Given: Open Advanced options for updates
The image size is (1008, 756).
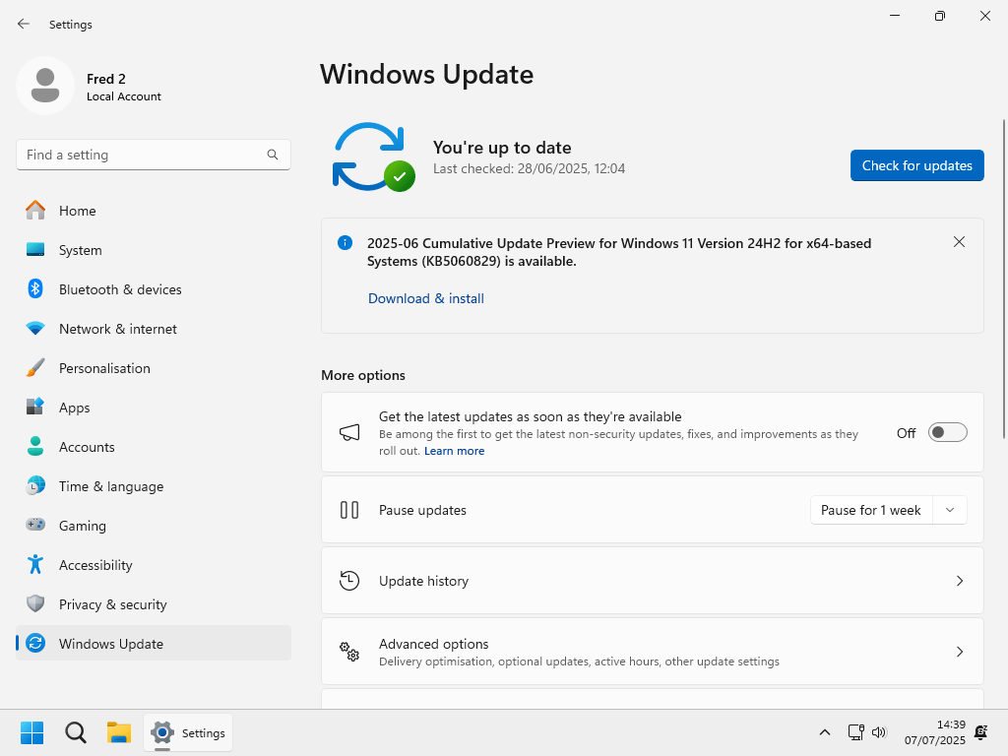Looking at the screenshot, I should pyautogui.click(x=652, y=651).
